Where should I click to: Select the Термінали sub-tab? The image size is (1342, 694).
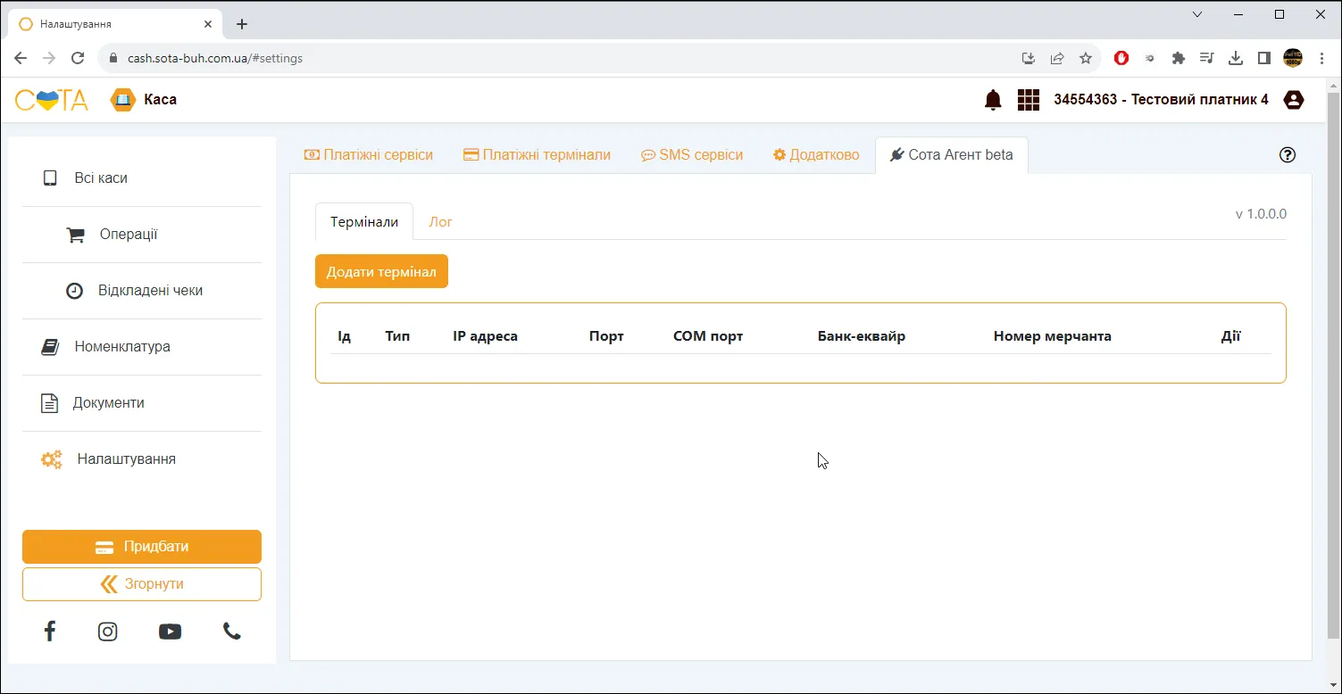[x=364, y=222]
